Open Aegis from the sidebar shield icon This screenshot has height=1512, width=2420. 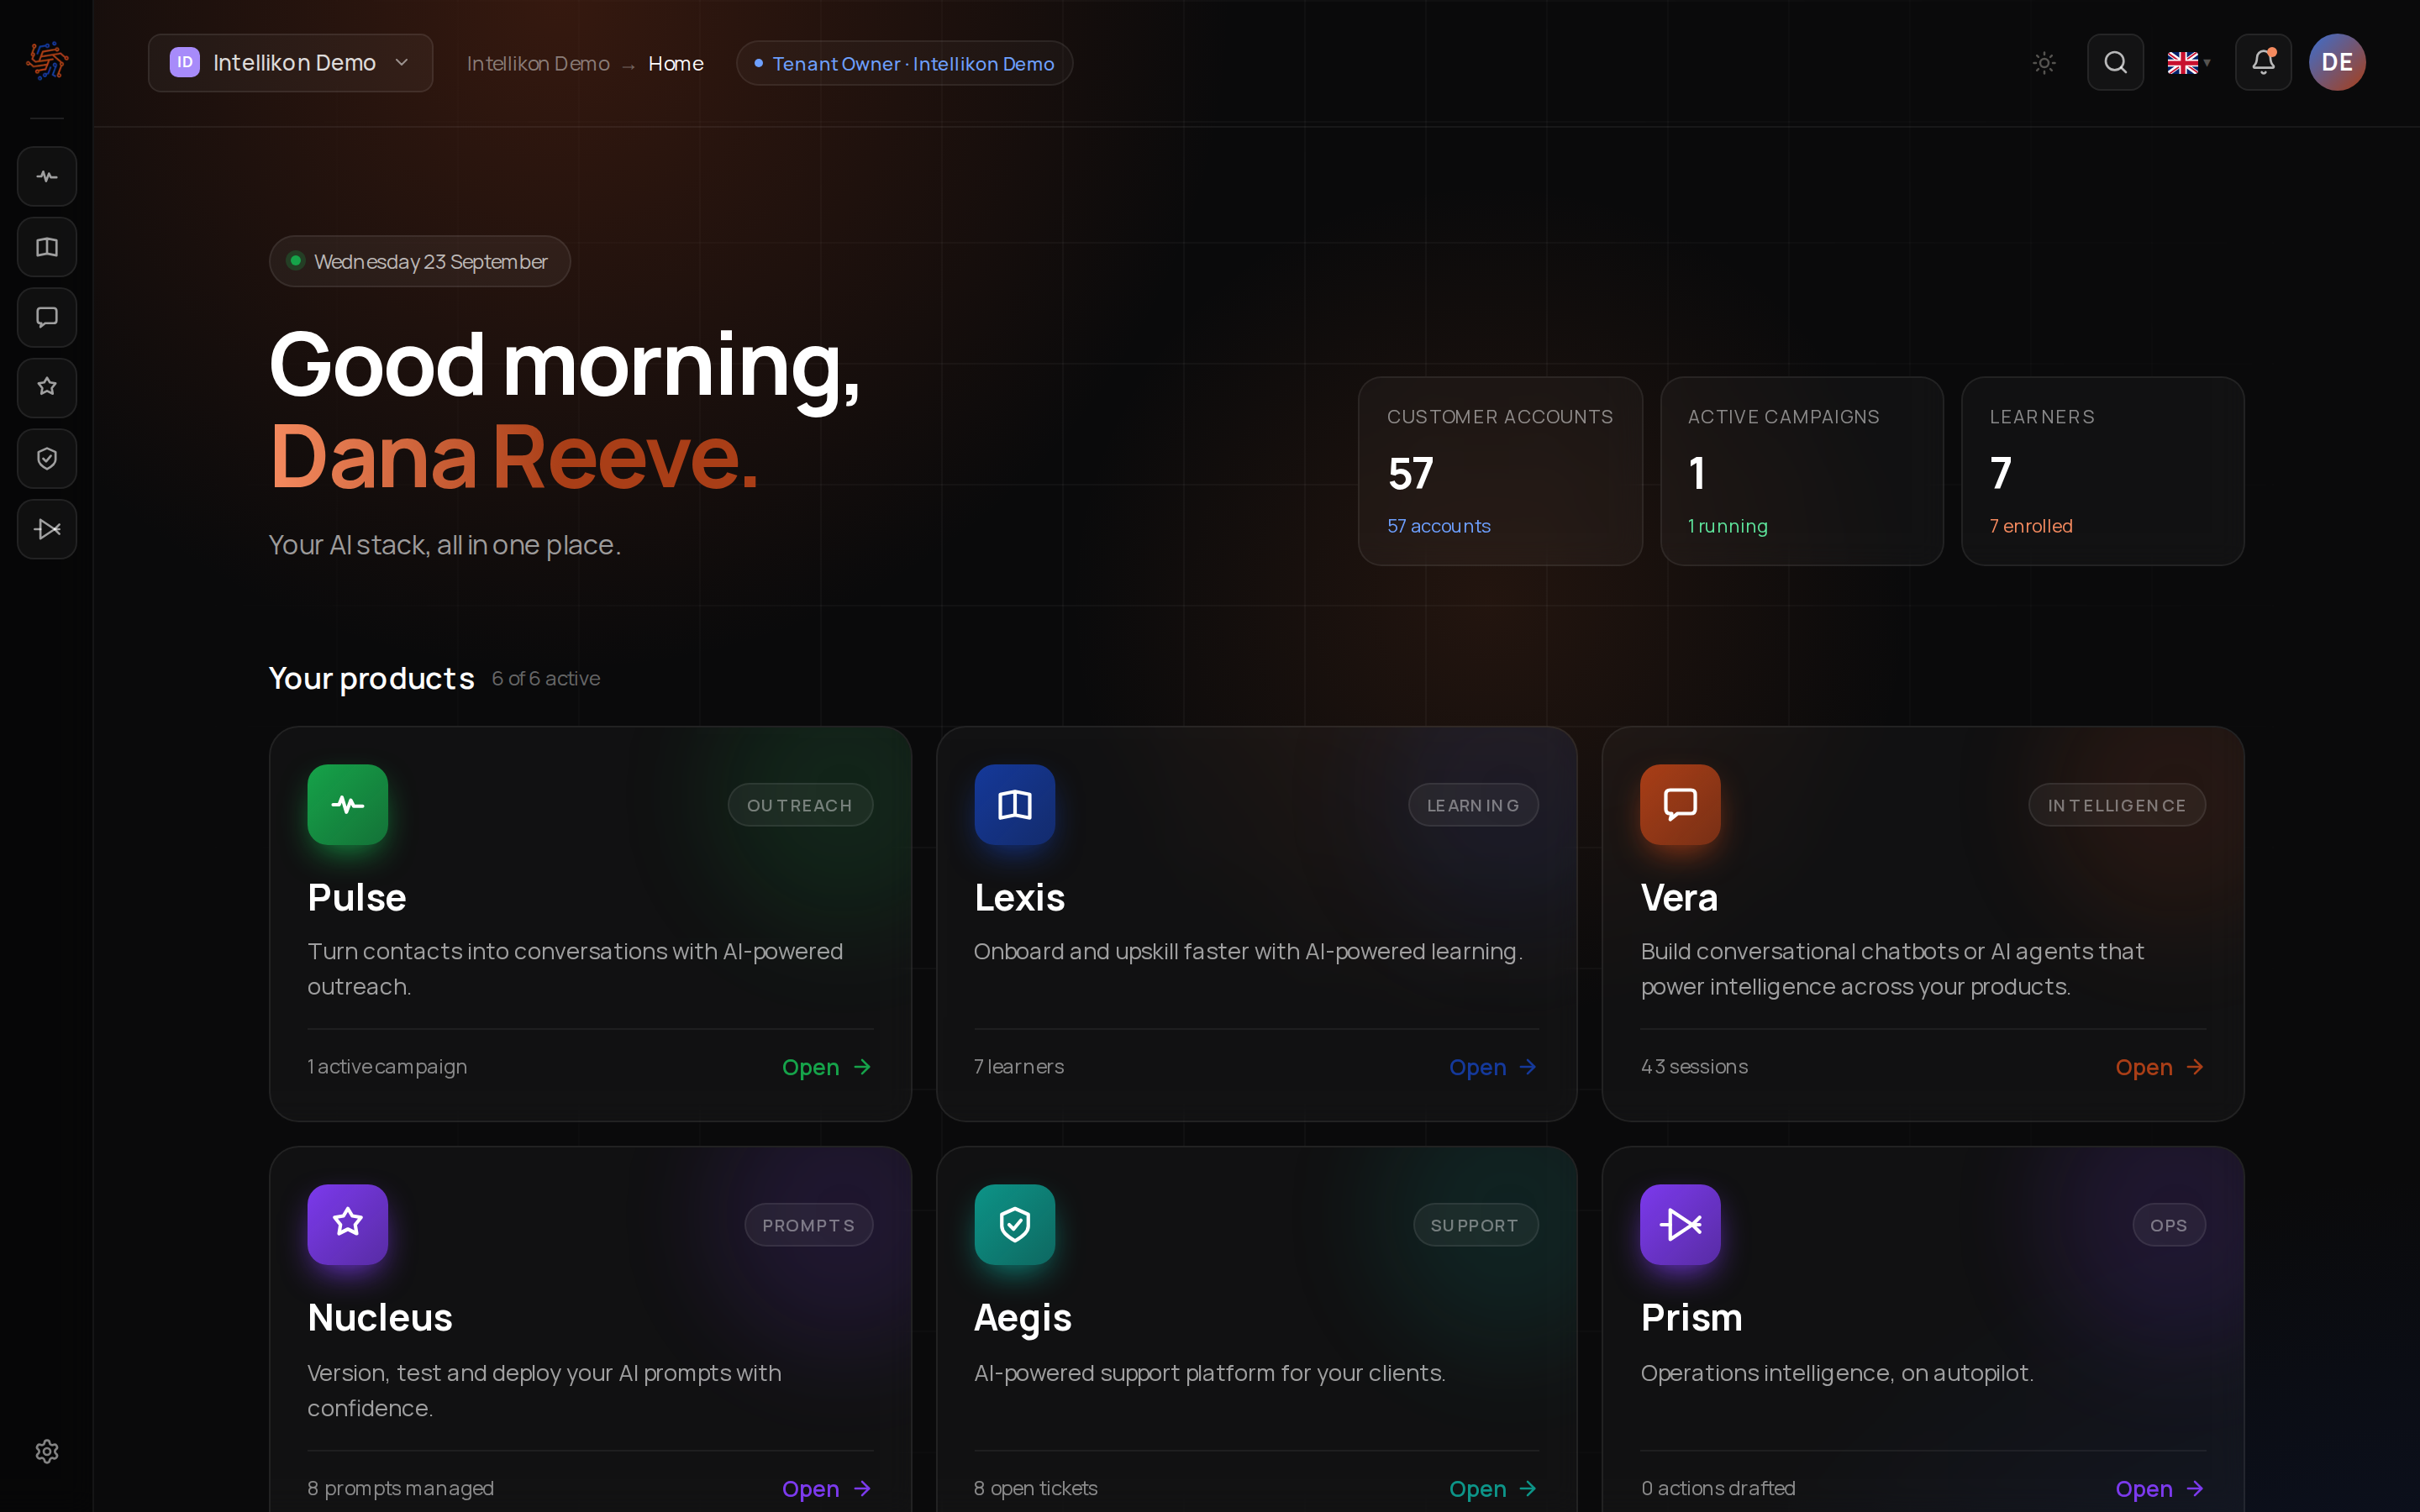tap(47, 458)
